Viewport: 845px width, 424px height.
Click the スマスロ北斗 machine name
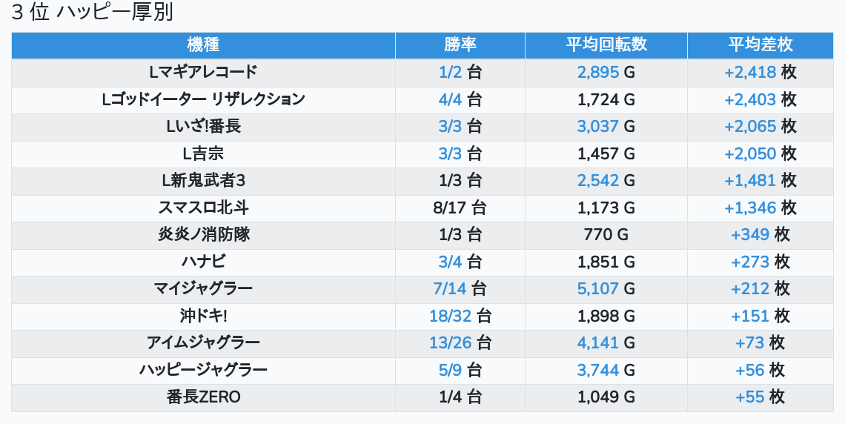click(x=203, y=208)
